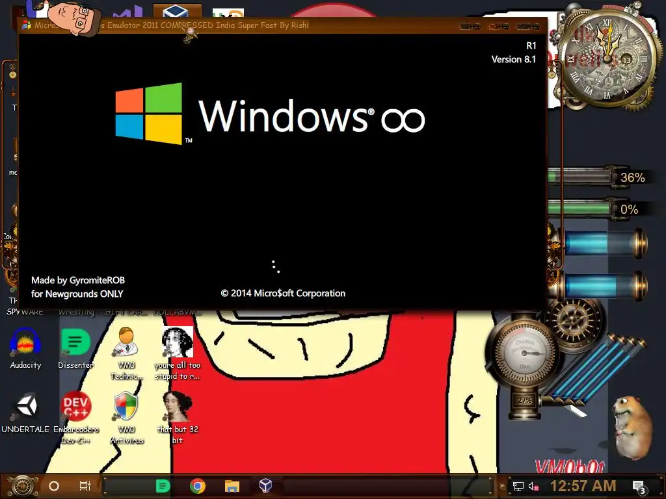The image size is (666, 499).
Task: Switch to VirtualBox cube on the taskbar
Action: tap(266, 485)
